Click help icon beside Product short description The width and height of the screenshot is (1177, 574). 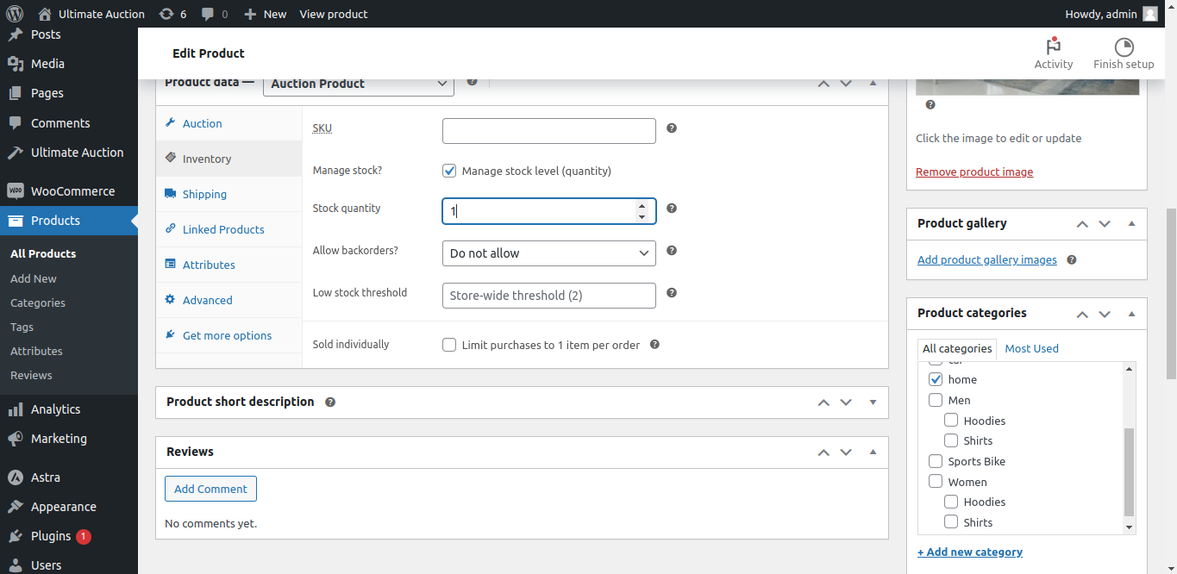[330, 402]
